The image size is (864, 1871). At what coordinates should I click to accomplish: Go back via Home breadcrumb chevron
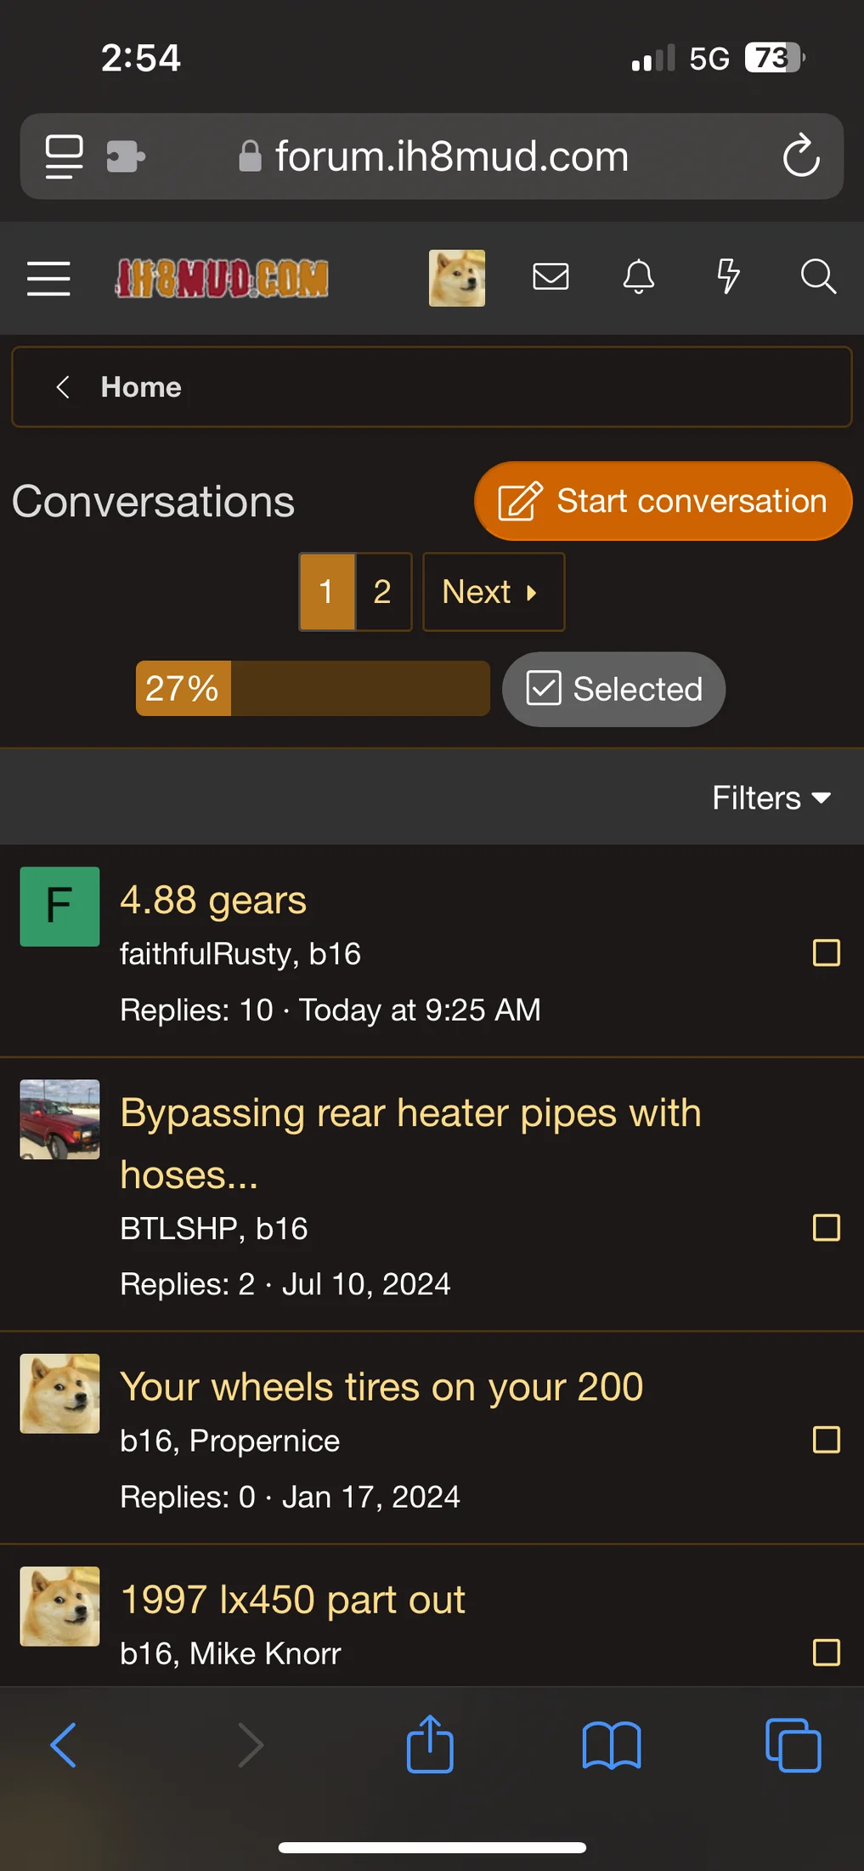pos(62,387)
